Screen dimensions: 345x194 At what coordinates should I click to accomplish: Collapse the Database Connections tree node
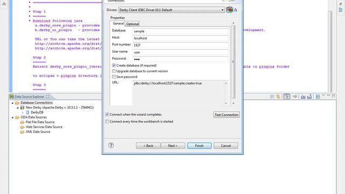click(12, 103)
